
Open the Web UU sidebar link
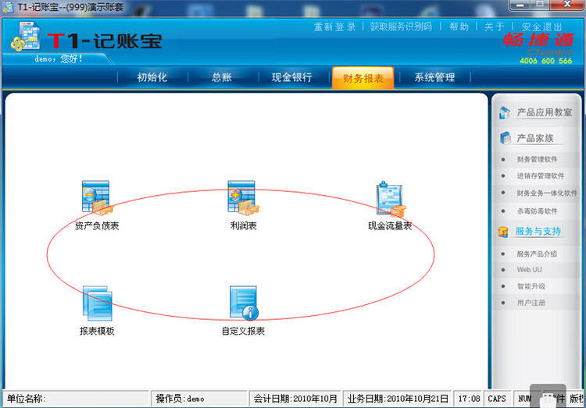pos(529,269)
